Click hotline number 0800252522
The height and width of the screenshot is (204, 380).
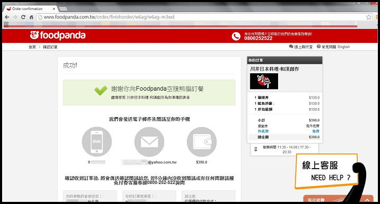pyautogui.click(x=258, y=38)
